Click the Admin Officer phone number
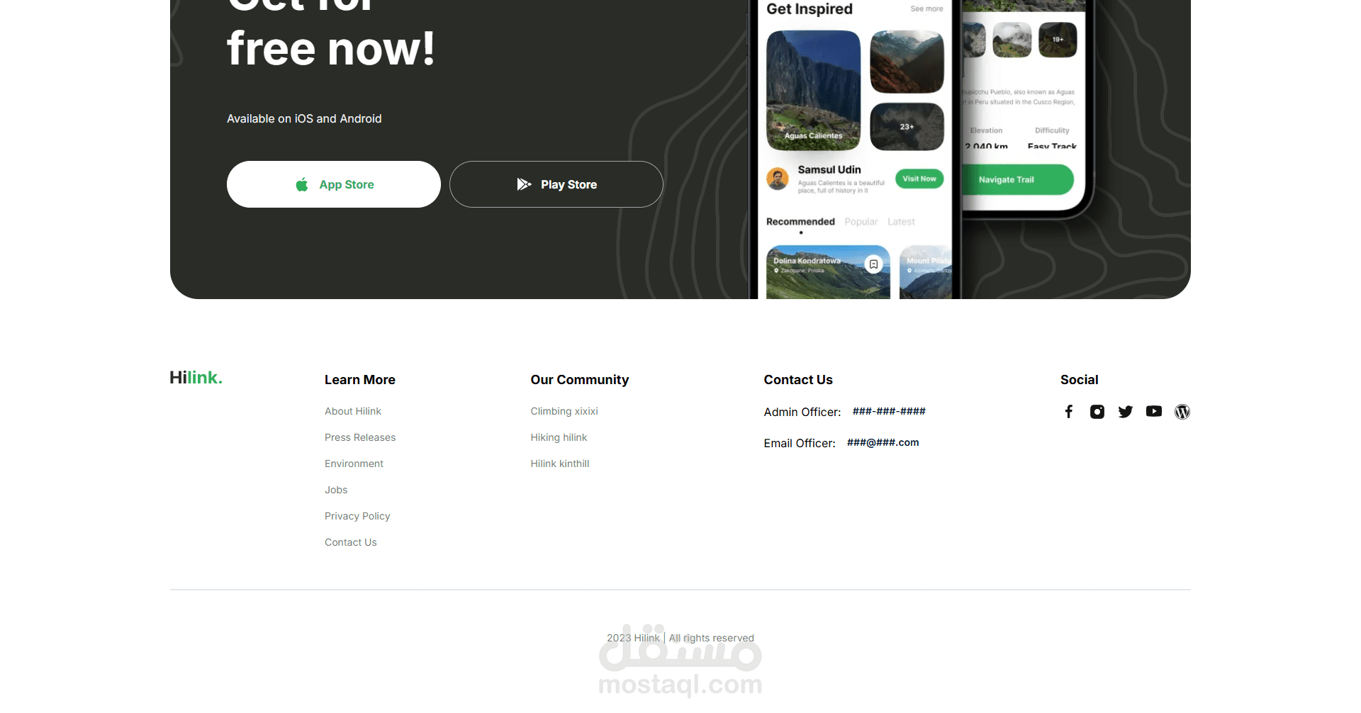 pos(889,411)
